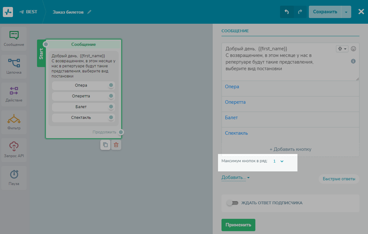
Task: Delete the message block with trash icon
Action: coord(116,145)
